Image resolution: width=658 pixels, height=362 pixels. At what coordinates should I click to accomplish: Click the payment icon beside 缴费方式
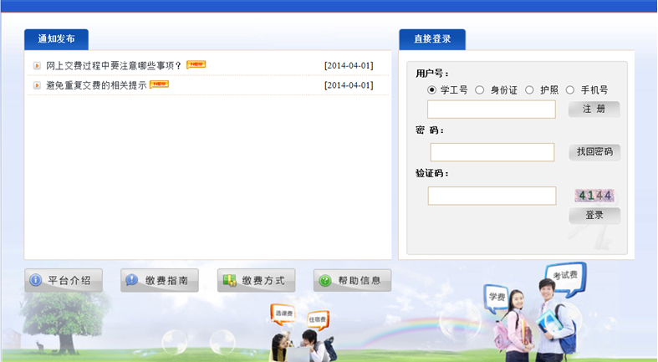point(229,281)
